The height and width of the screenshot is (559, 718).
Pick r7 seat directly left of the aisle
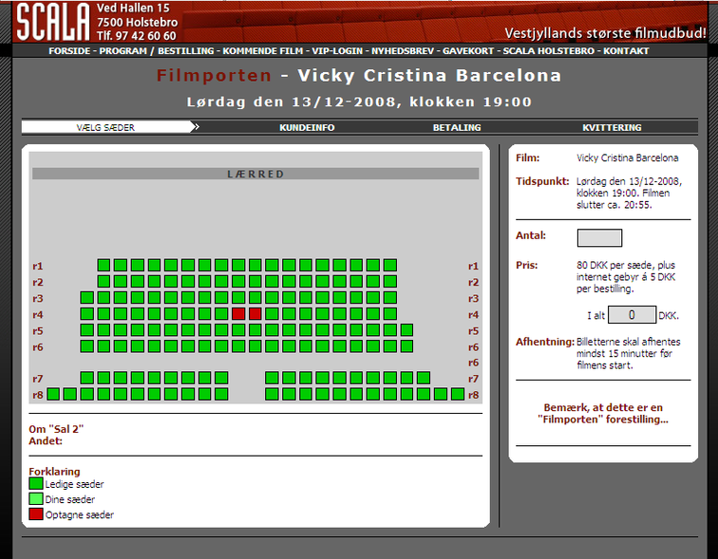pyautogui.click(x=221, y=378)
